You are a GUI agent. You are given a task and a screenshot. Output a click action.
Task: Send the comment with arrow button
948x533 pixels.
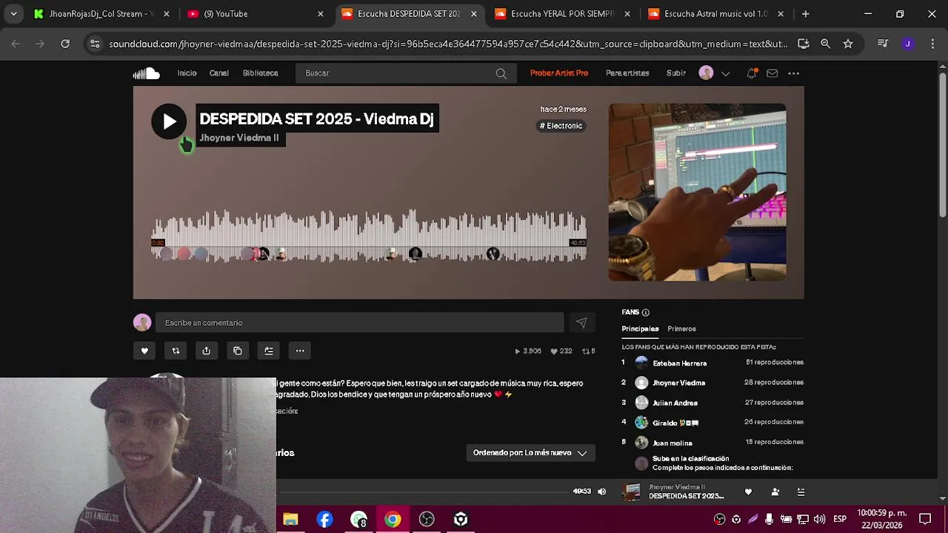(x=581, y=323)
